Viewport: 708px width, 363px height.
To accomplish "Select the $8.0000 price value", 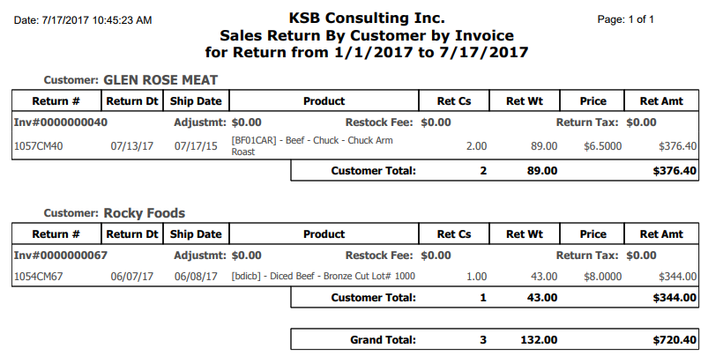I will pos(602,277).
